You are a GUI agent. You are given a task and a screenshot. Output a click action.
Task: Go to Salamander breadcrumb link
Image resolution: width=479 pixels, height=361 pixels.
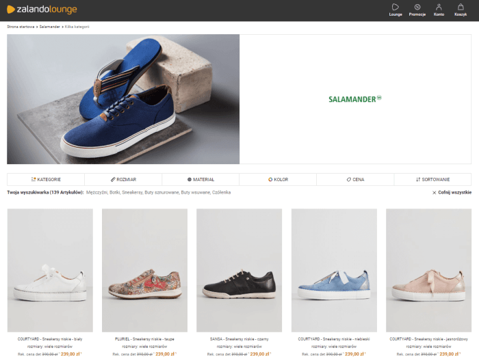click(x=49, y=27)
